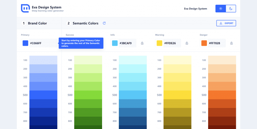Switch to light theme with sun icon
This screenshot has width=257, height=129.
pos(221,9)
